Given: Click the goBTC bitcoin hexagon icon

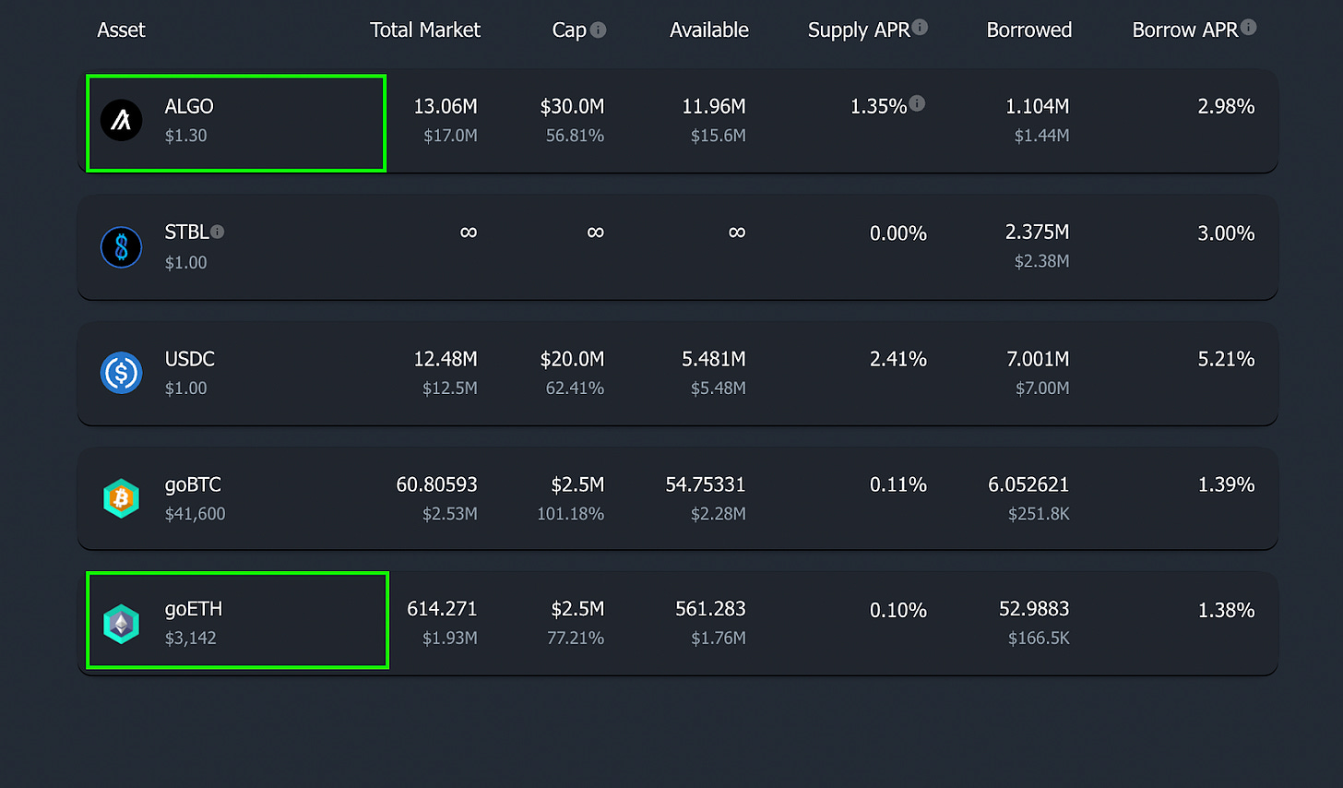Looking at the screenshot, I should 121,498.
